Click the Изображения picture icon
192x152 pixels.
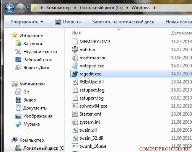(x=18, y=116)
